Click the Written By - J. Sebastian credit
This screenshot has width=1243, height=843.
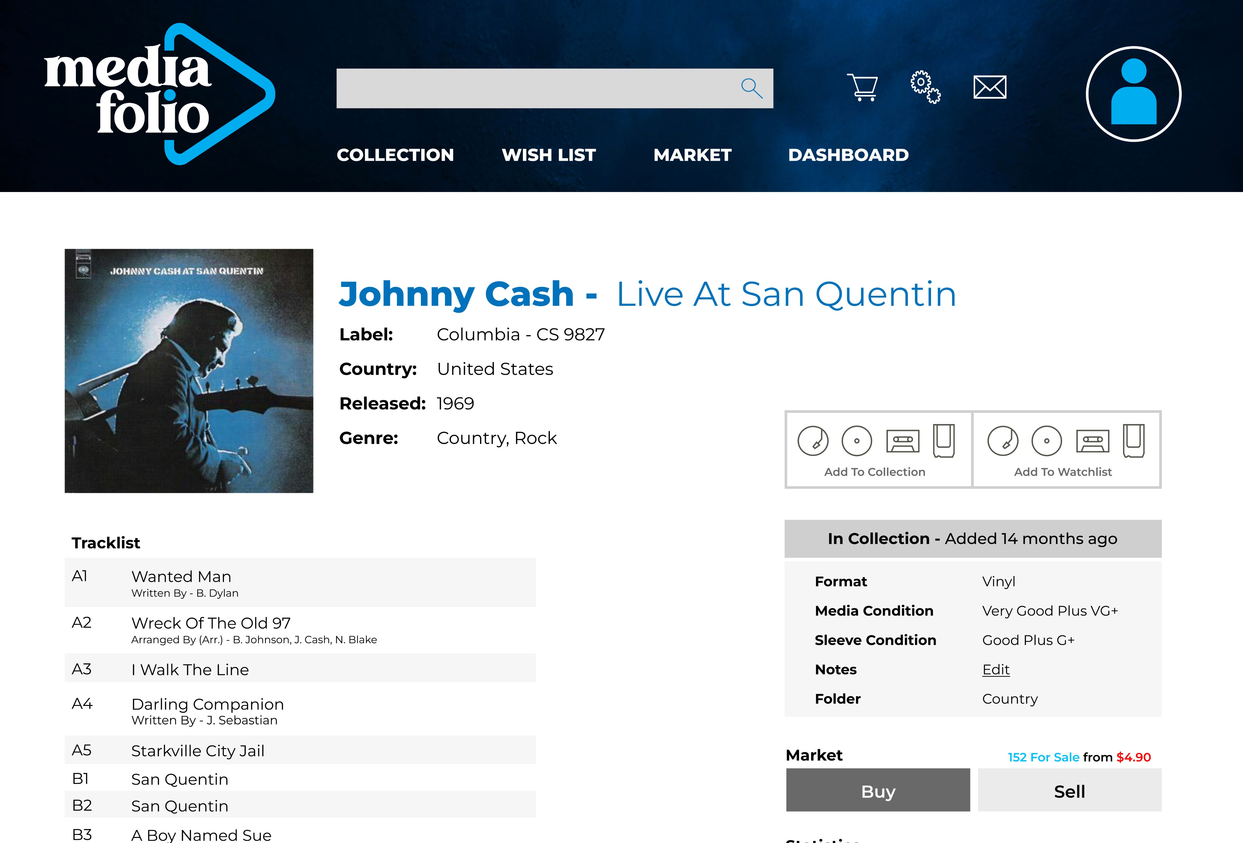[x=204, y=720]
